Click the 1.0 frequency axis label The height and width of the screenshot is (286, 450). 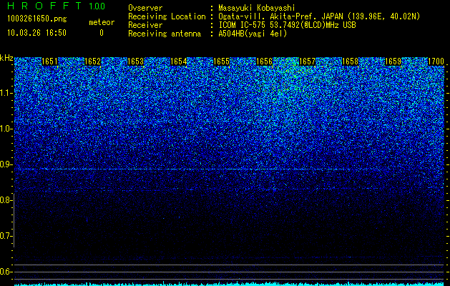6,129
